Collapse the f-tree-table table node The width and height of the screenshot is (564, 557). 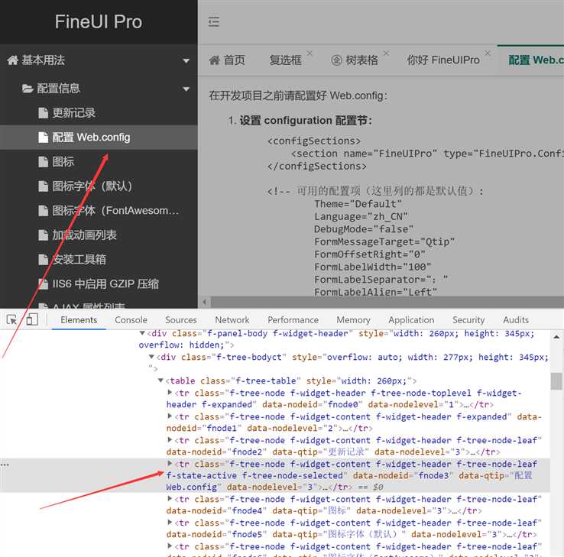tap(160, 381)
